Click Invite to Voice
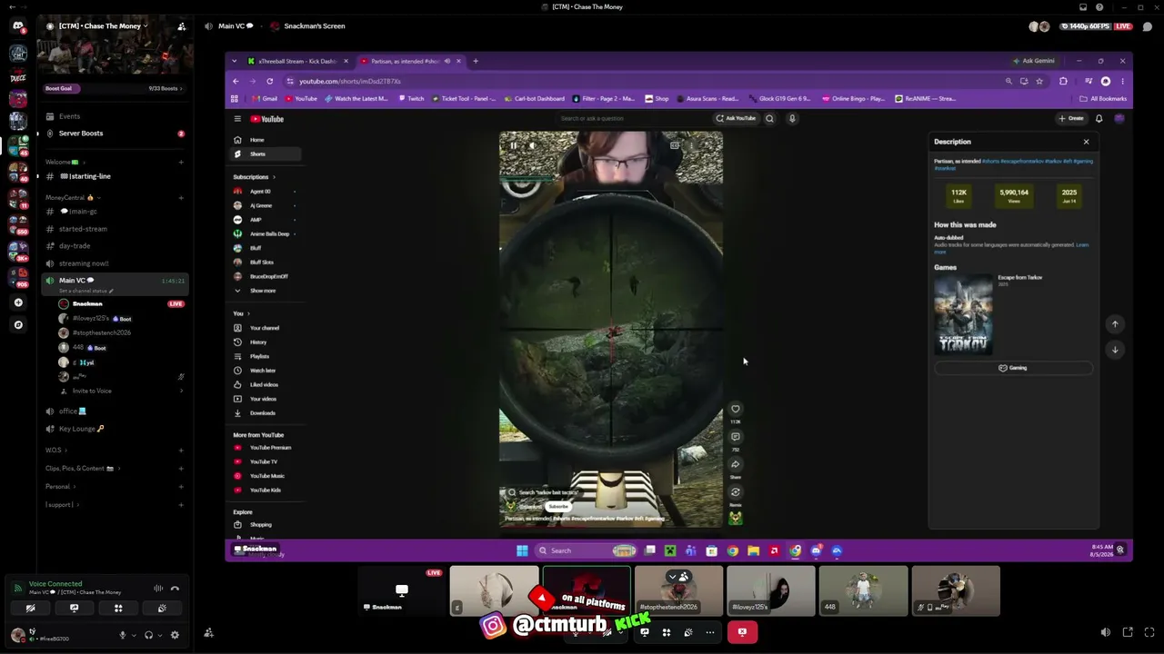 tap(120, 391)
